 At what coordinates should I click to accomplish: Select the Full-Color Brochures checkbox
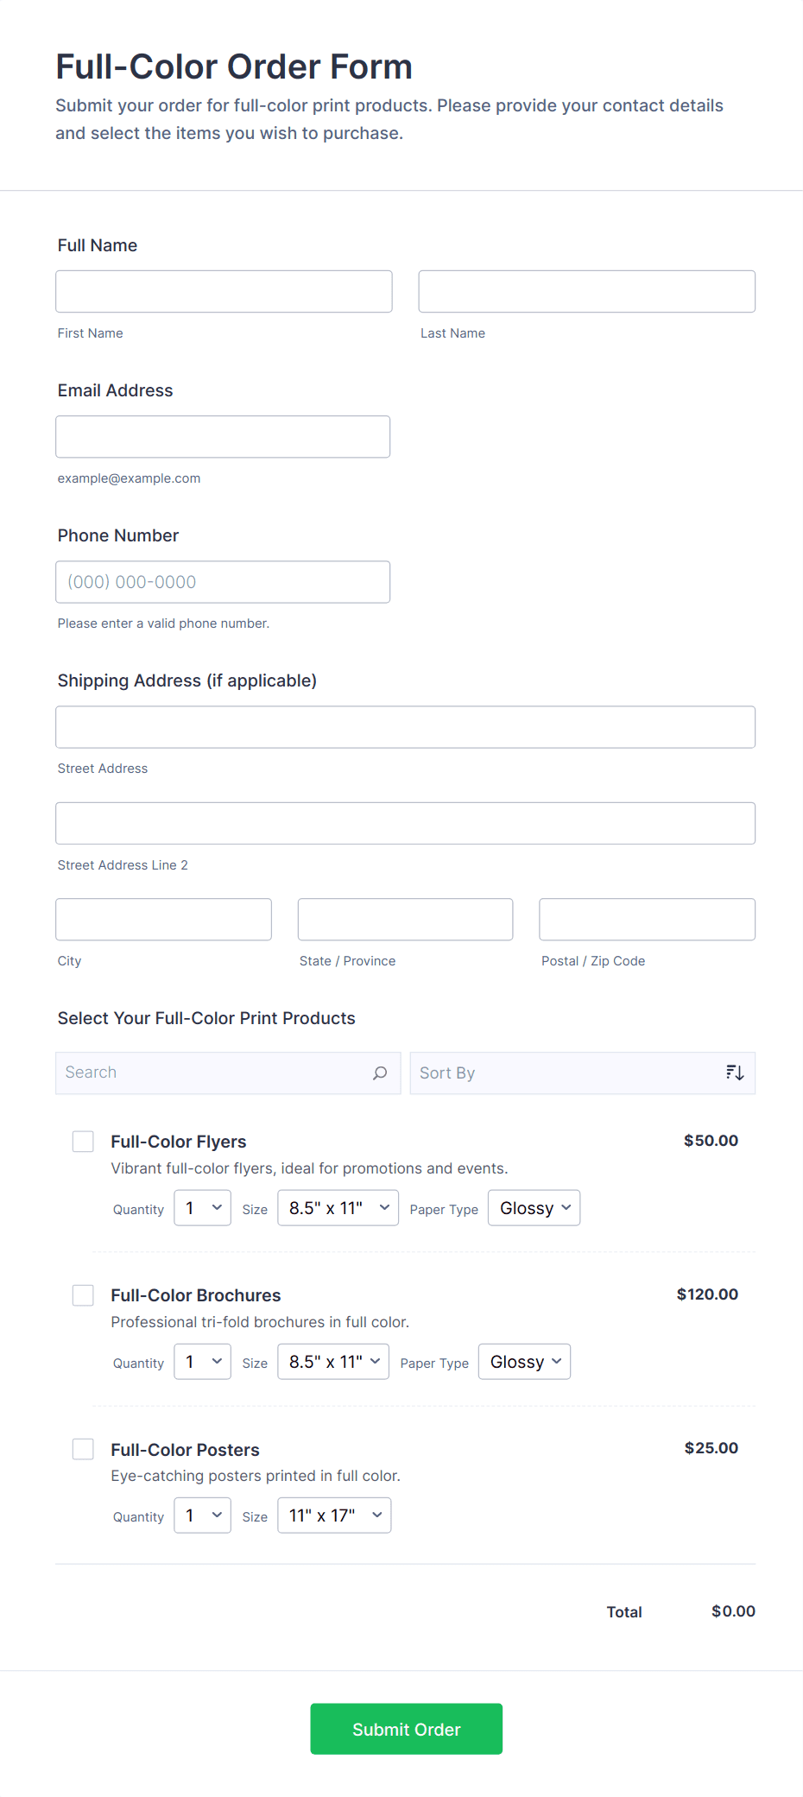click(x=83, y=1295)
